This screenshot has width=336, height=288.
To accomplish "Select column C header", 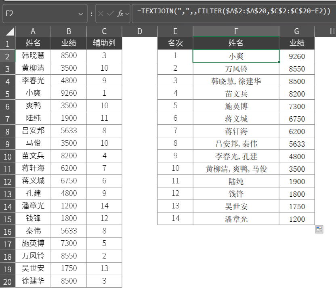I will click(x=104, y=31).
